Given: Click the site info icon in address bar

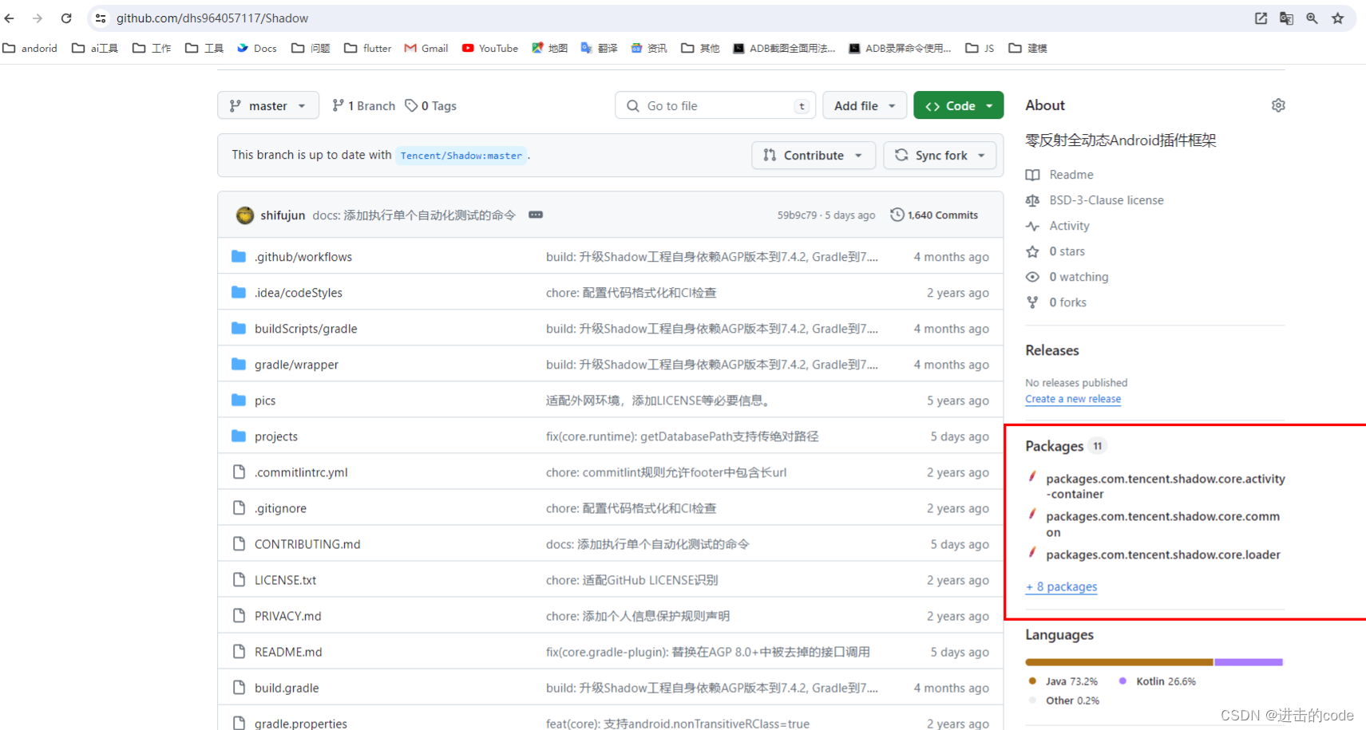Looking at the screenshot, I should (x=101, y=18).
